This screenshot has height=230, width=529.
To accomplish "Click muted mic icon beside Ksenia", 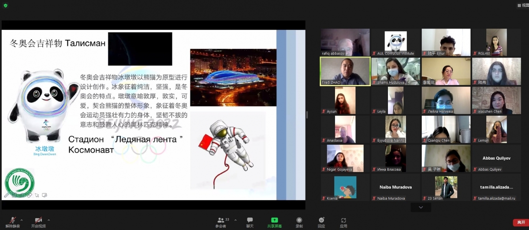I will [324, 198].
